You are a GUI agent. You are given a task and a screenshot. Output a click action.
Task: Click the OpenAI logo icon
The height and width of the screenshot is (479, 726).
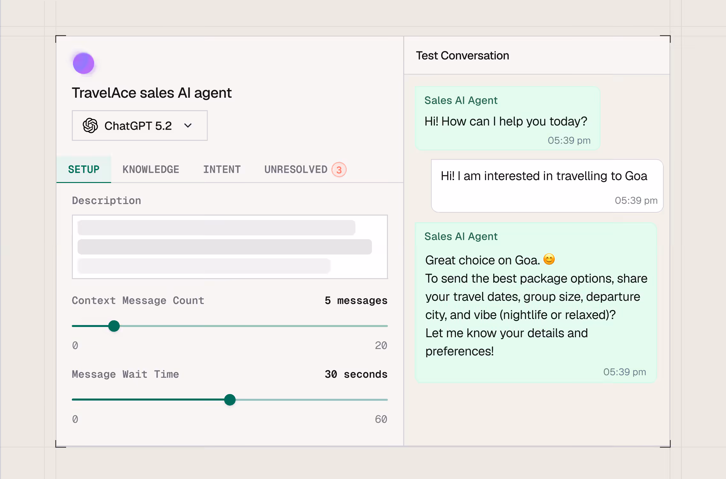coord(90,125)
